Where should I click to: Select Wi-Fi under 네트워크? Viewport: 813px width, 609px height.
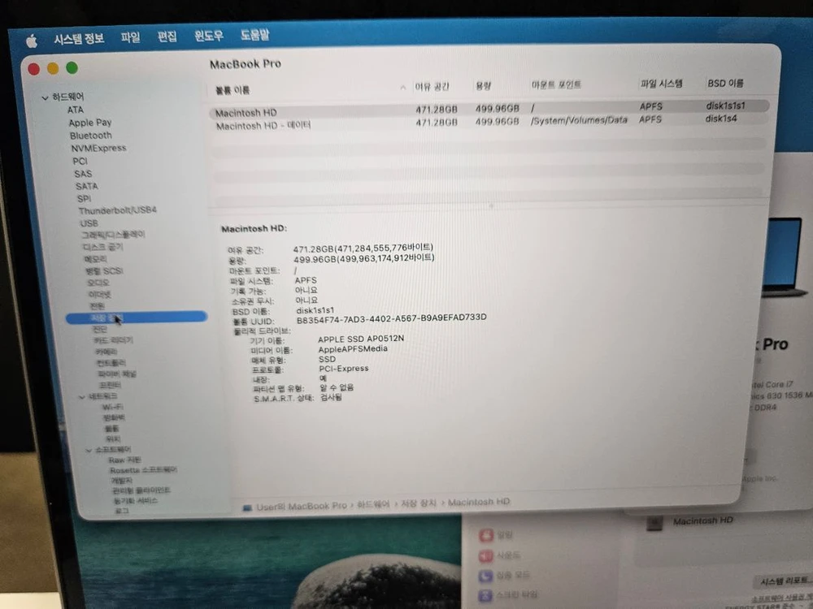point(112,408)
